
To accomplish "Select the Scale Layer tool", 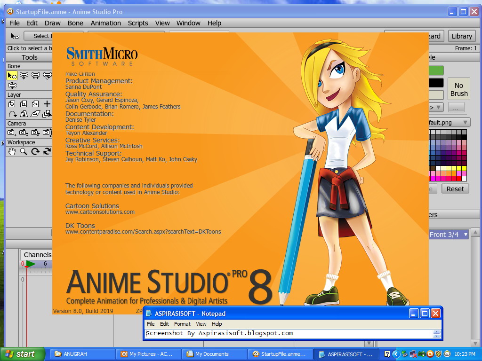I will 24,104.
